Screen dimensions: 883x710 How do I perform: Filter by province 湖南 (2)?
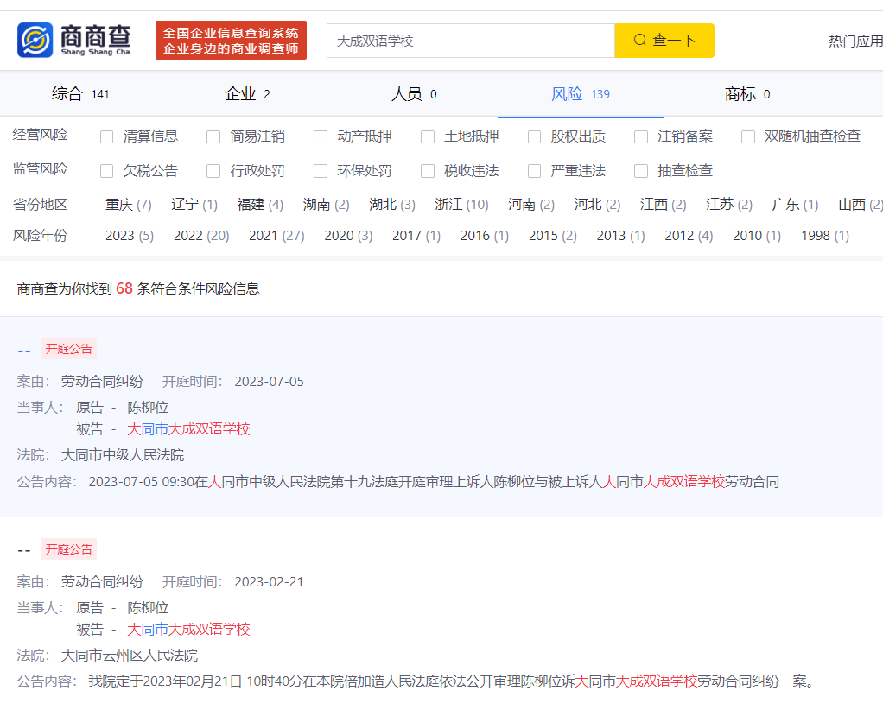[326, 205]
